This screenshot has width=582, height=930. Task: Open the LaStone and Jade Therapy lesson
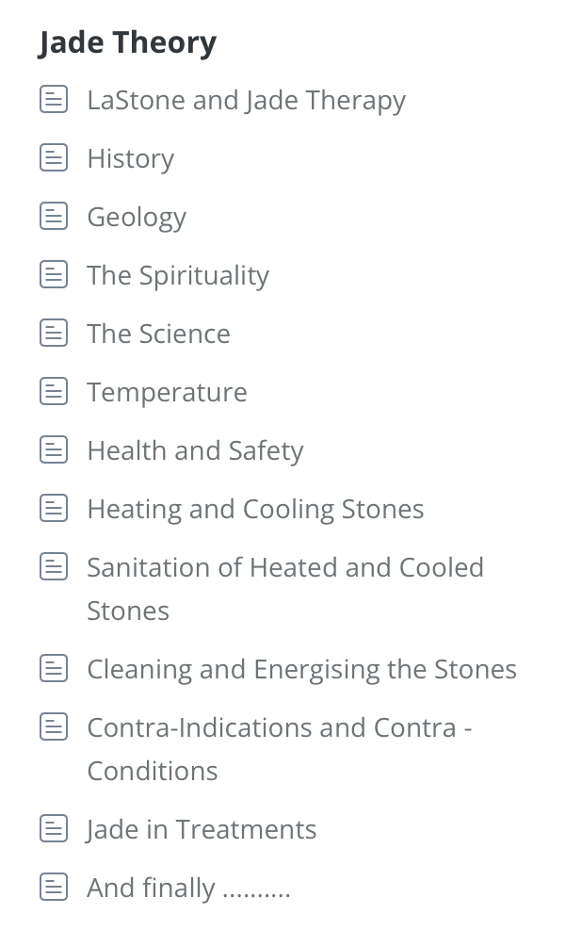click(x=246, y=100)
